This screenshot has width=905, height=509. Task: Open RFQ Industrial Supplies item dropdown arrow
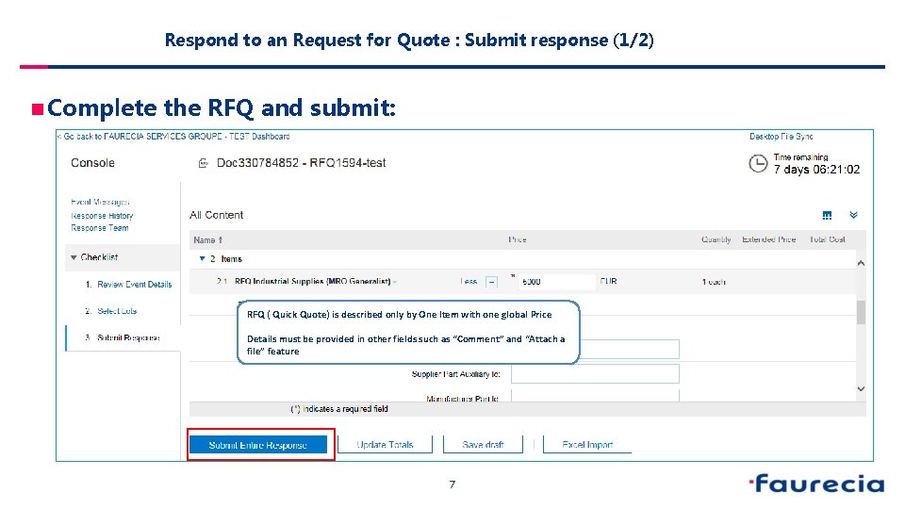(x=395, y=282)
